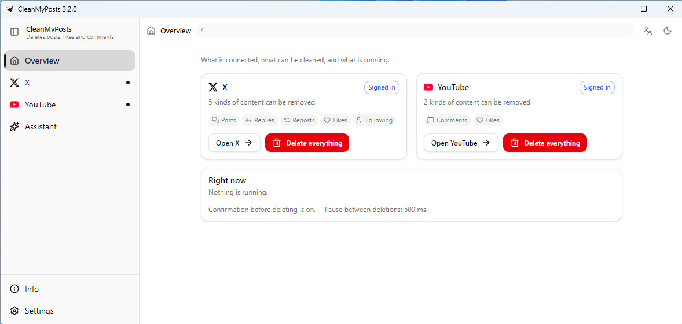Toggle the sidebar panel icon

click(14, 32)
